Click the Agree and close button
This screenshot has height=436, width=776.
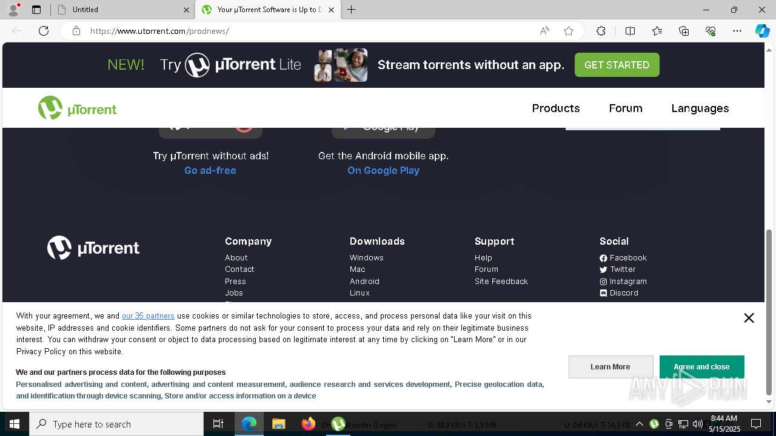pos(701,367)
